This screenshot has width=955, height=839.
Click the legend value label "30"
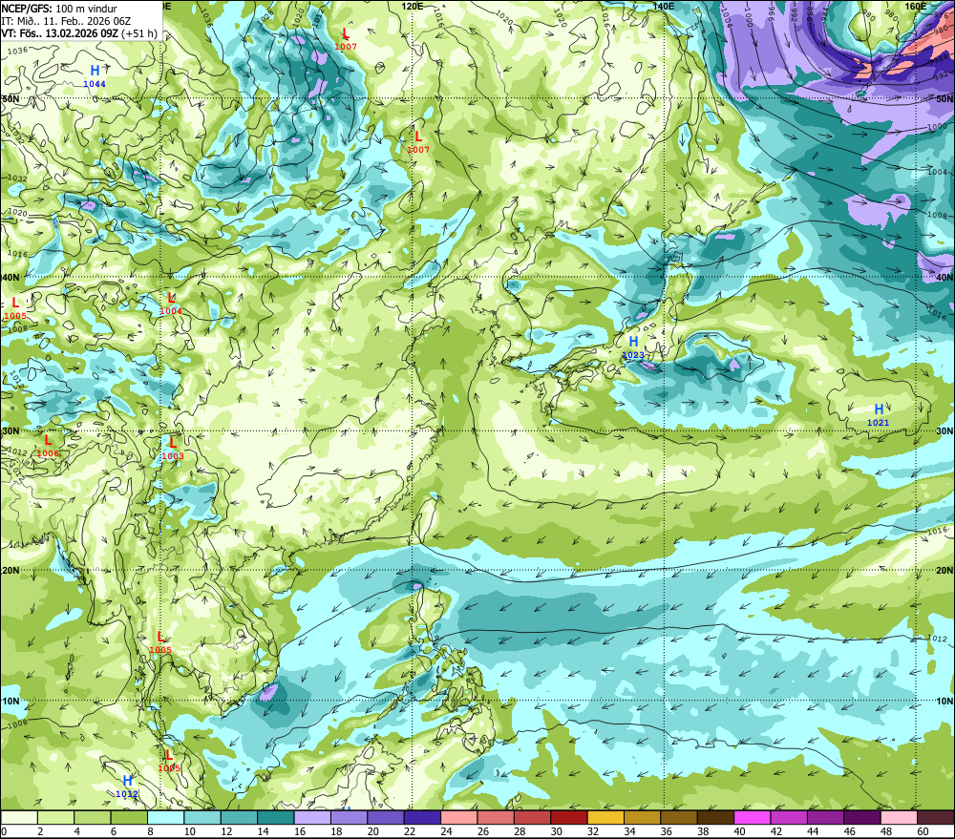[x=556, y=831]
